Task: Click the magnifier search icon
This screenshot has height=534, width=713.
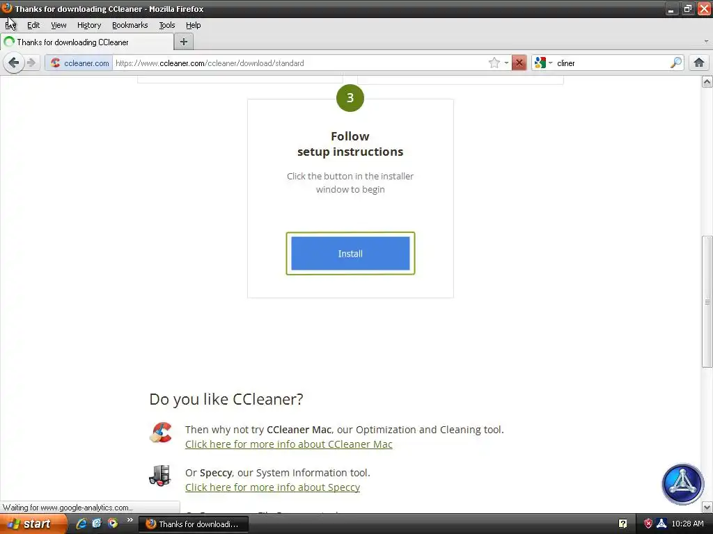Action: pos(676,63)
